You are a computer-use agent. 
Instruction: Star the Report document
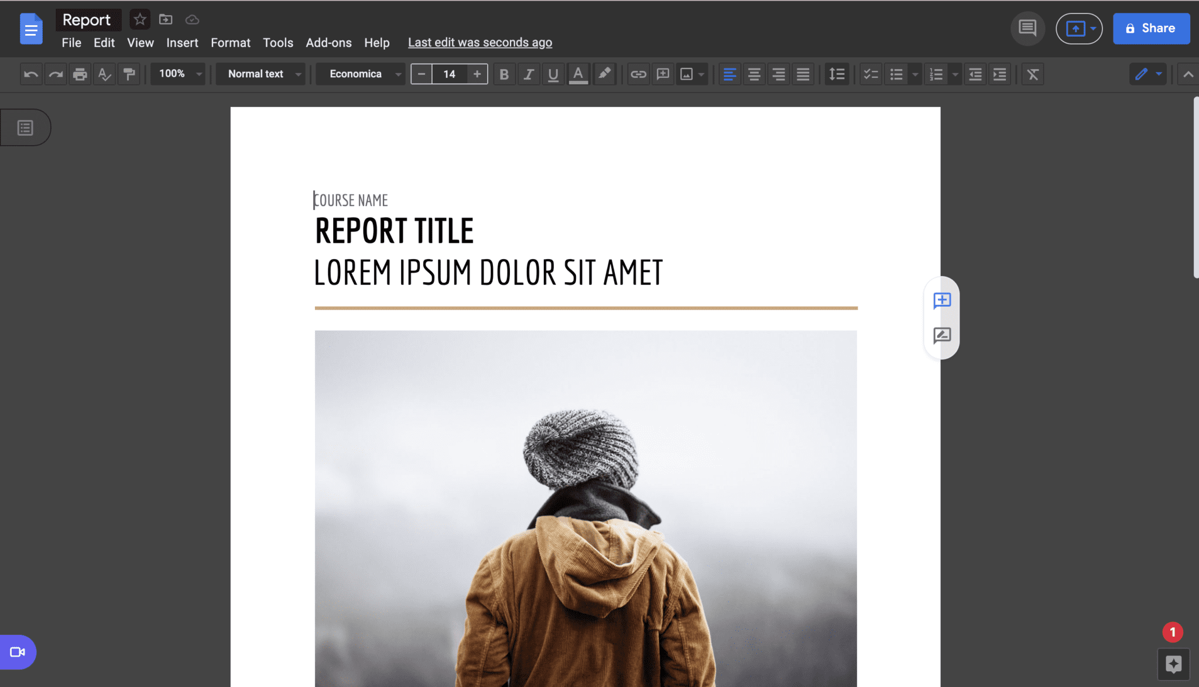point(139,19)
